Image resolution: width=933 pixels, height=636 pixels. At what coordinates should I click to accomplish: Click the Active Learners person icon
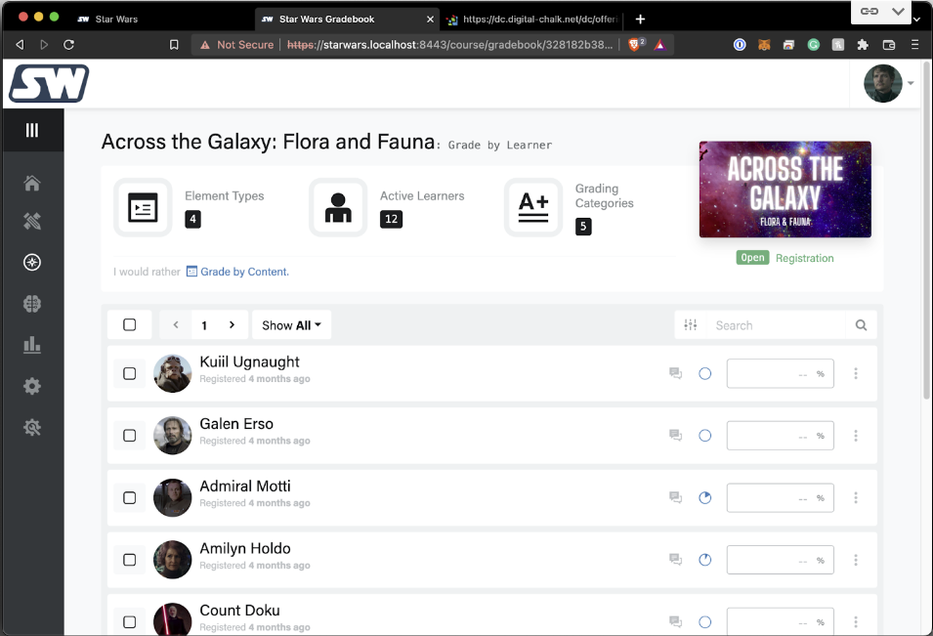pos(338,207)
